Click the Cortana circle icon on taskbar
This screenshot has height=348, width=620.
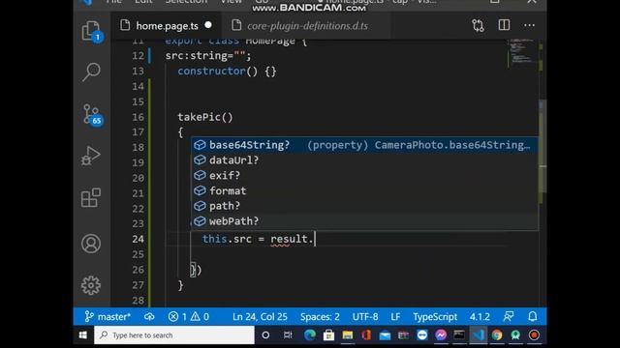click(x=265, y=335)
